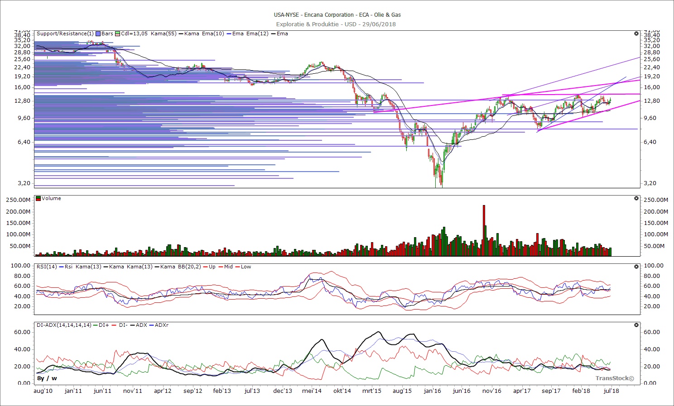Select the Kama(55) legend entry
Viewport: 674px width, 406px height.
(164, 33)
